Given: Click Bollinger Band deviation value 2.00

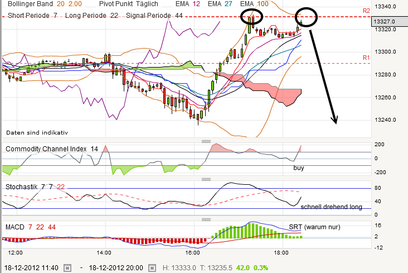Looking at the screenshot, I should point(75,4).
